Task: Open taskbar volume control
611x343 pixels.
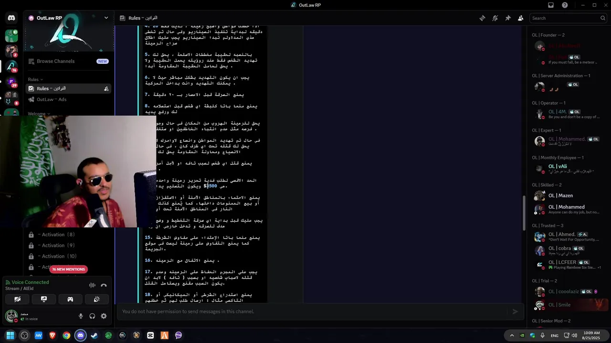Action: click(574, 335)
